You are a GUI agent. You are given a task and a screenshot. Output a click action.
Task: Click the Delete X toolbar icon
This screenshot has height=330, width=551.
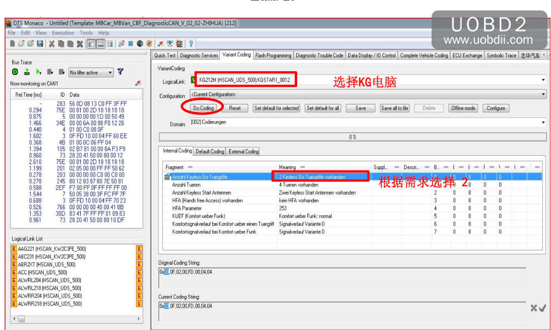click(80, 43)
